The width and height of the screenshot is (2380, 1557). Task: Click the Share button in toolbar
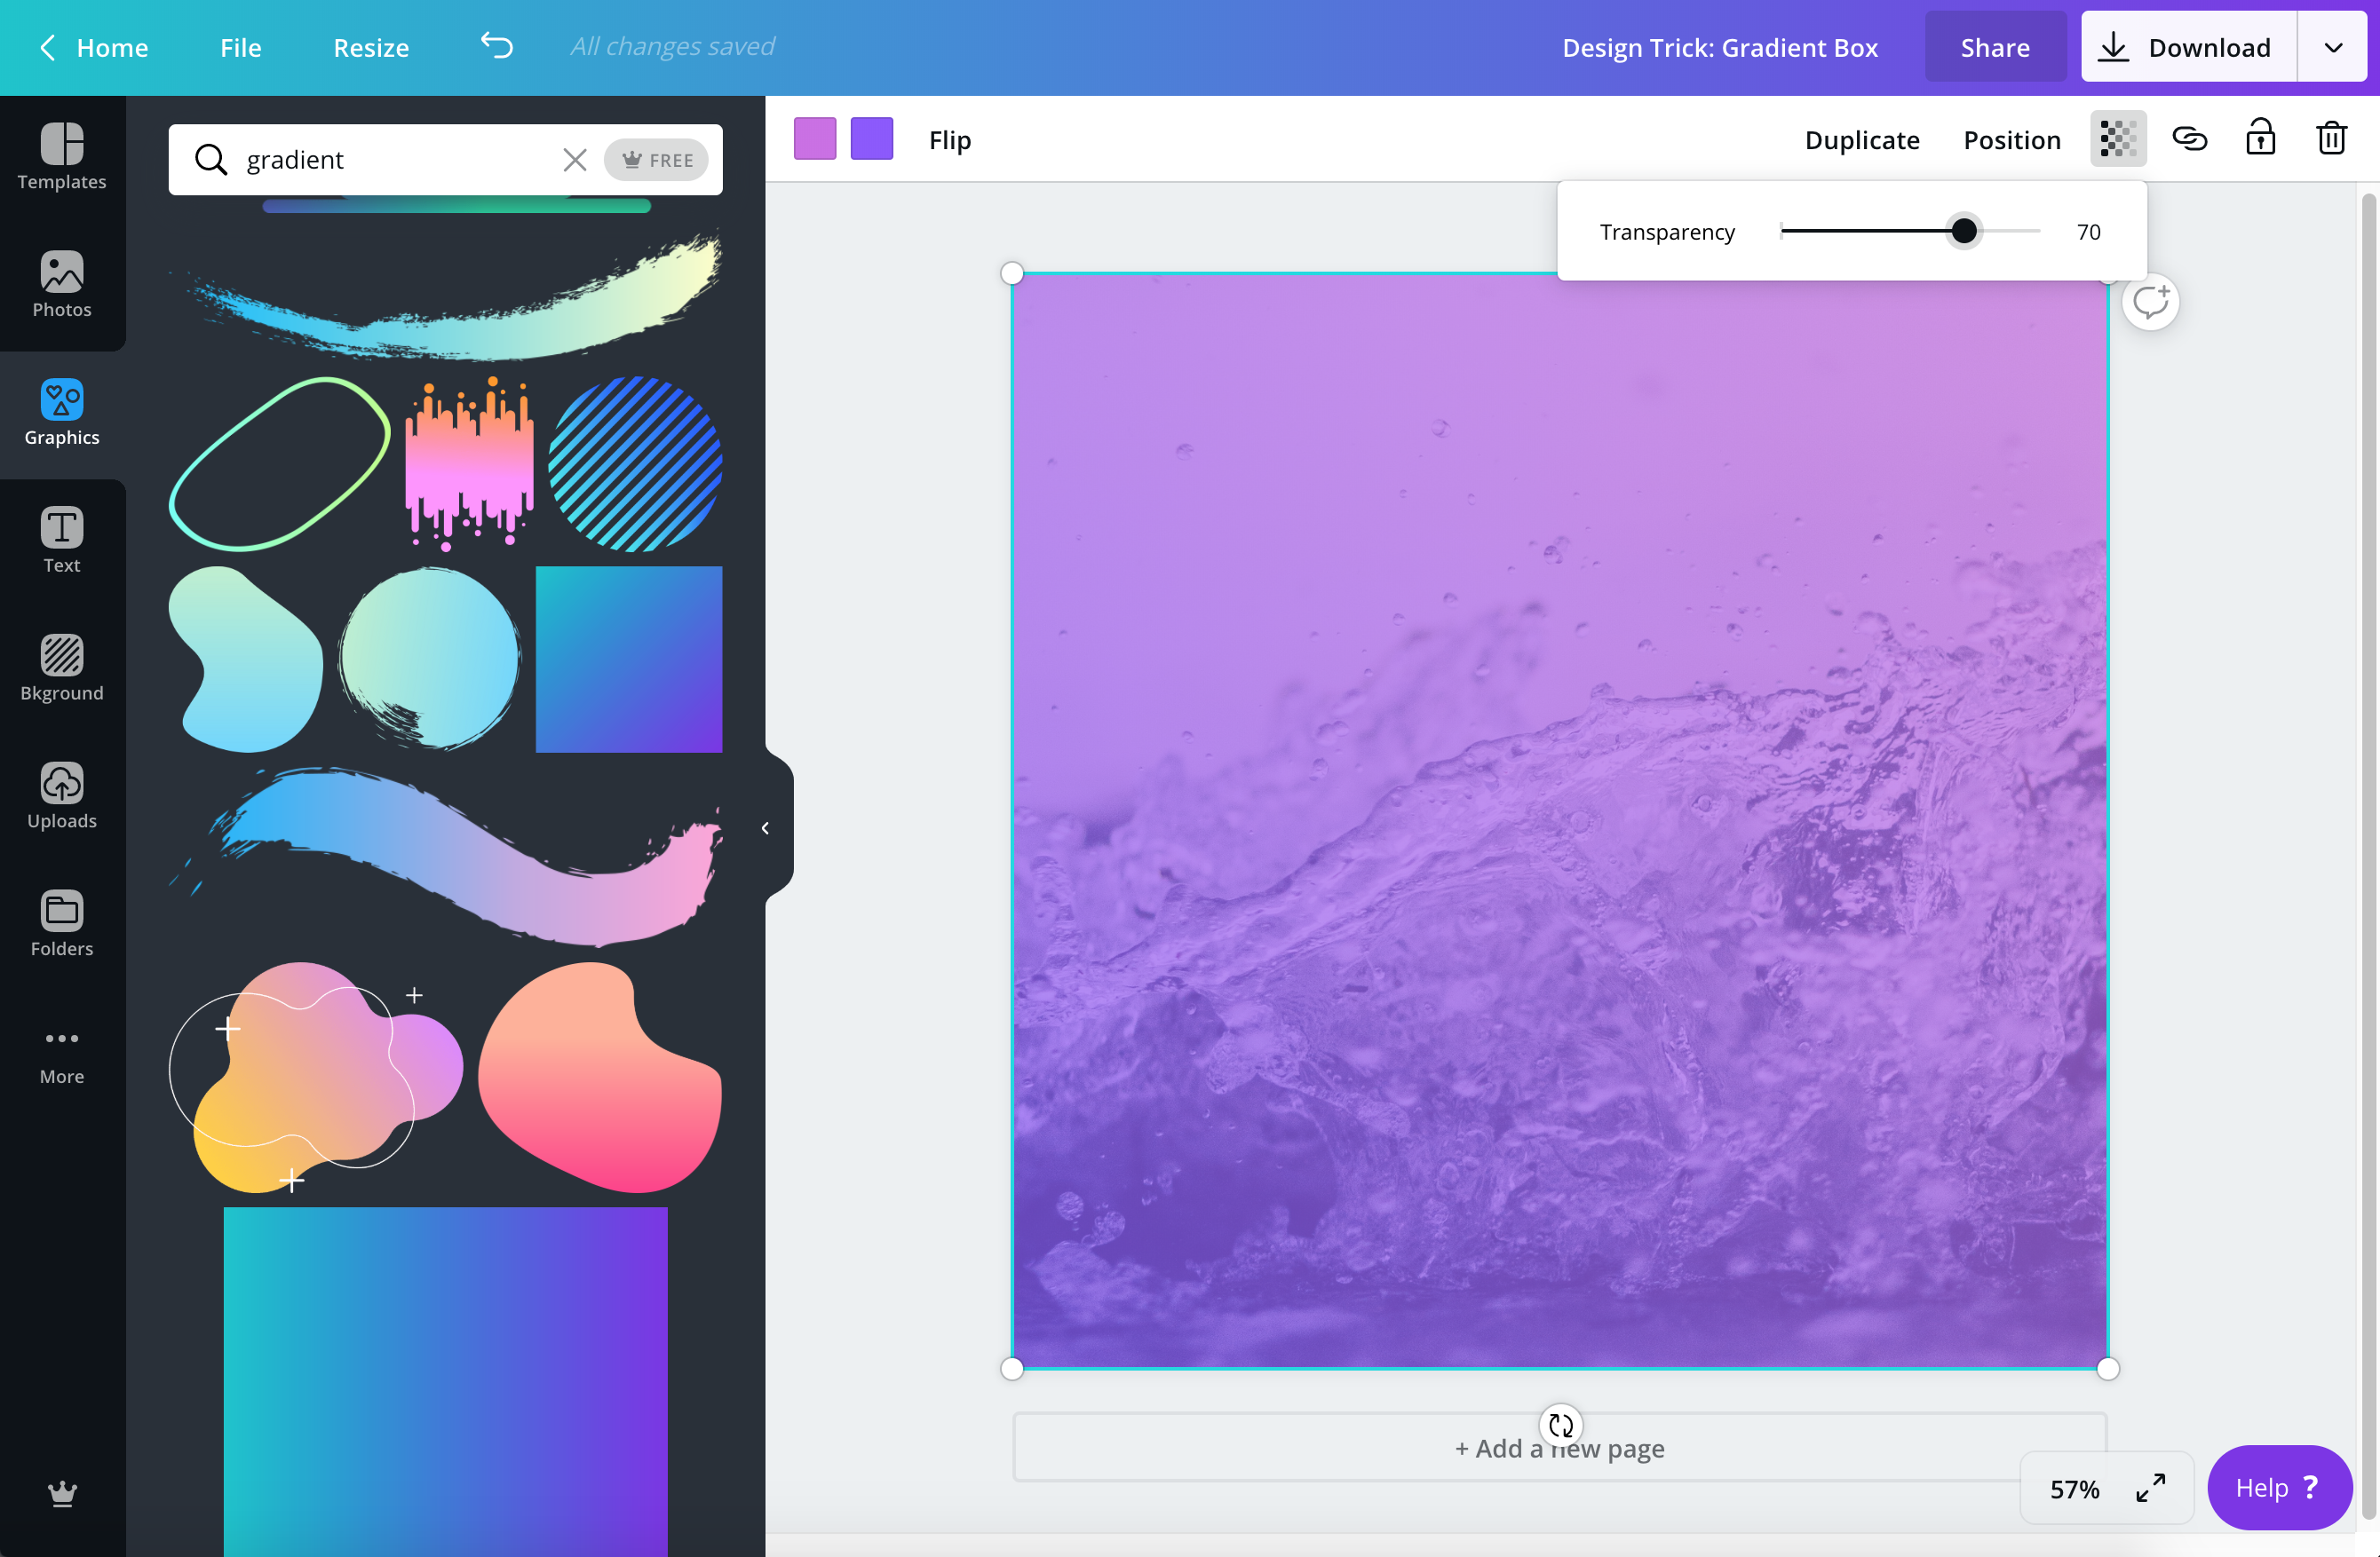[1994, 47]
